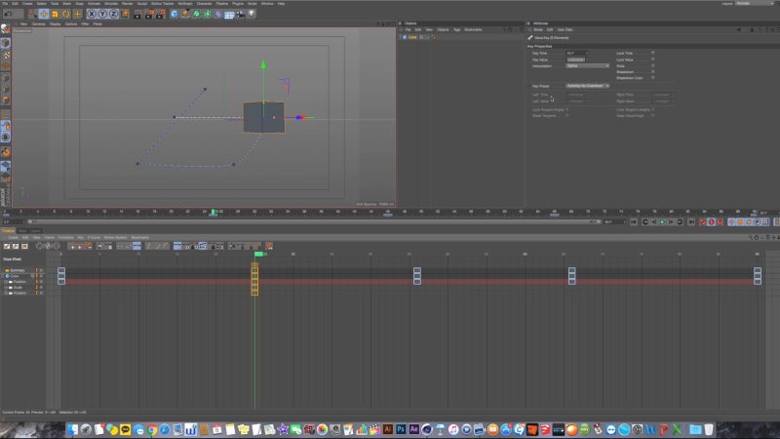This screenshot has width=780, height=439.
Task: Toggle X axis lock
Action: pyautogui.click(x=92, y=14)
